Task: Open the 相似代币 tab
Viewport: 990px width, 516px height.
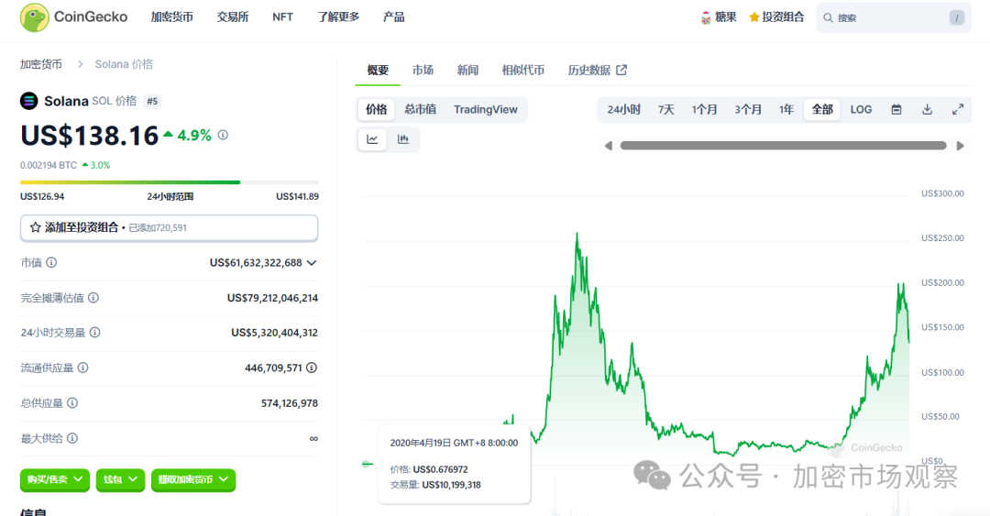Action: tap(522, 70)
